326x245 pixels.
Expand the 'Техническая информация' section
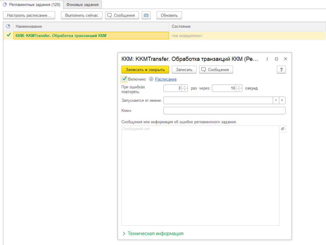(153, 234)
